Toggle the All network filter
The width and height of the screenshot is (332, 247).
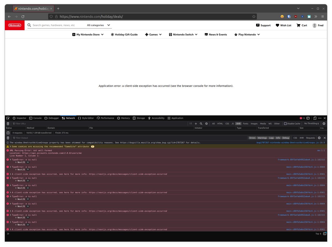click(213, 124)
